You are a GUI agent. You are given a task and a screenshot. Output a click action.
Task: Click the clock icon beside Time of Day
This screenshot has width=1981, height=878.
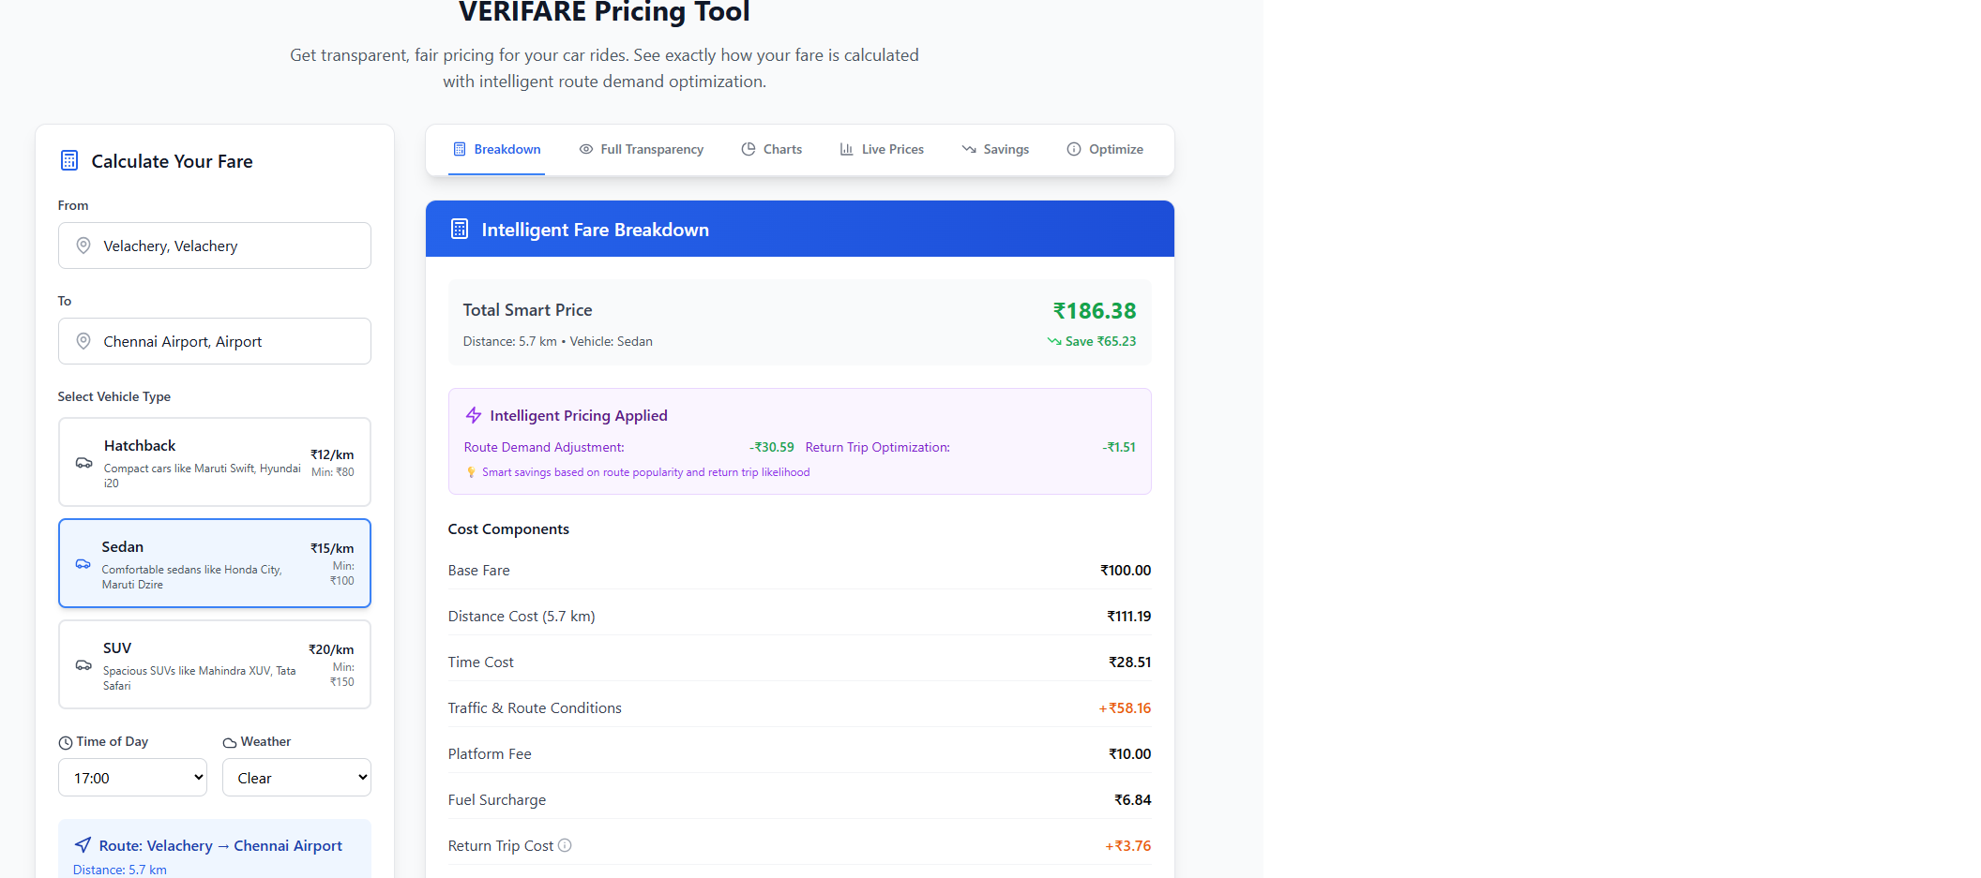(66, 742)
